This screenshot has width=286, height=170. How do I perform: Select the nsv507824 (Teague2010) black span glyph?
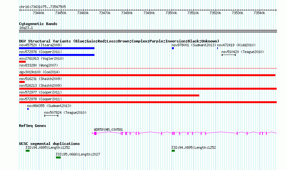coord(51,116)
